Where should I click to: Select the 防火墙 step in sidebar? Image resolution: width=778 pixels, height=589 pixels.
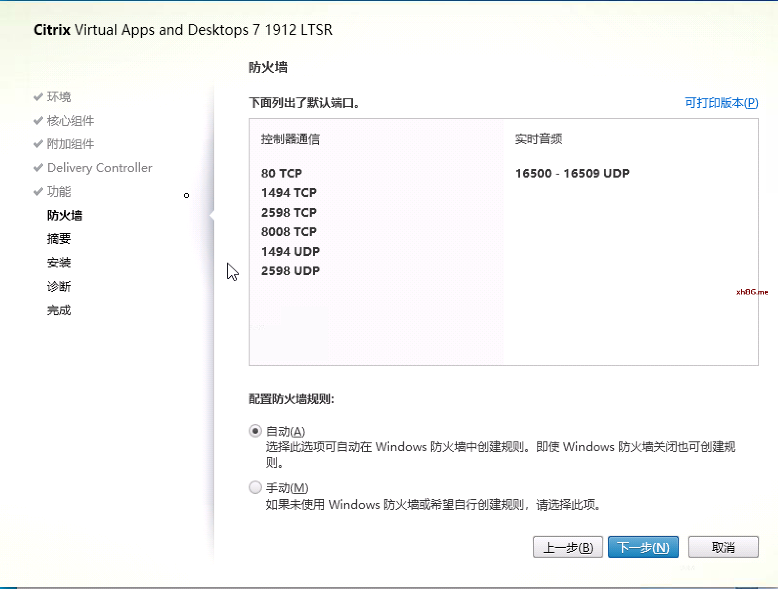point(65,215)
